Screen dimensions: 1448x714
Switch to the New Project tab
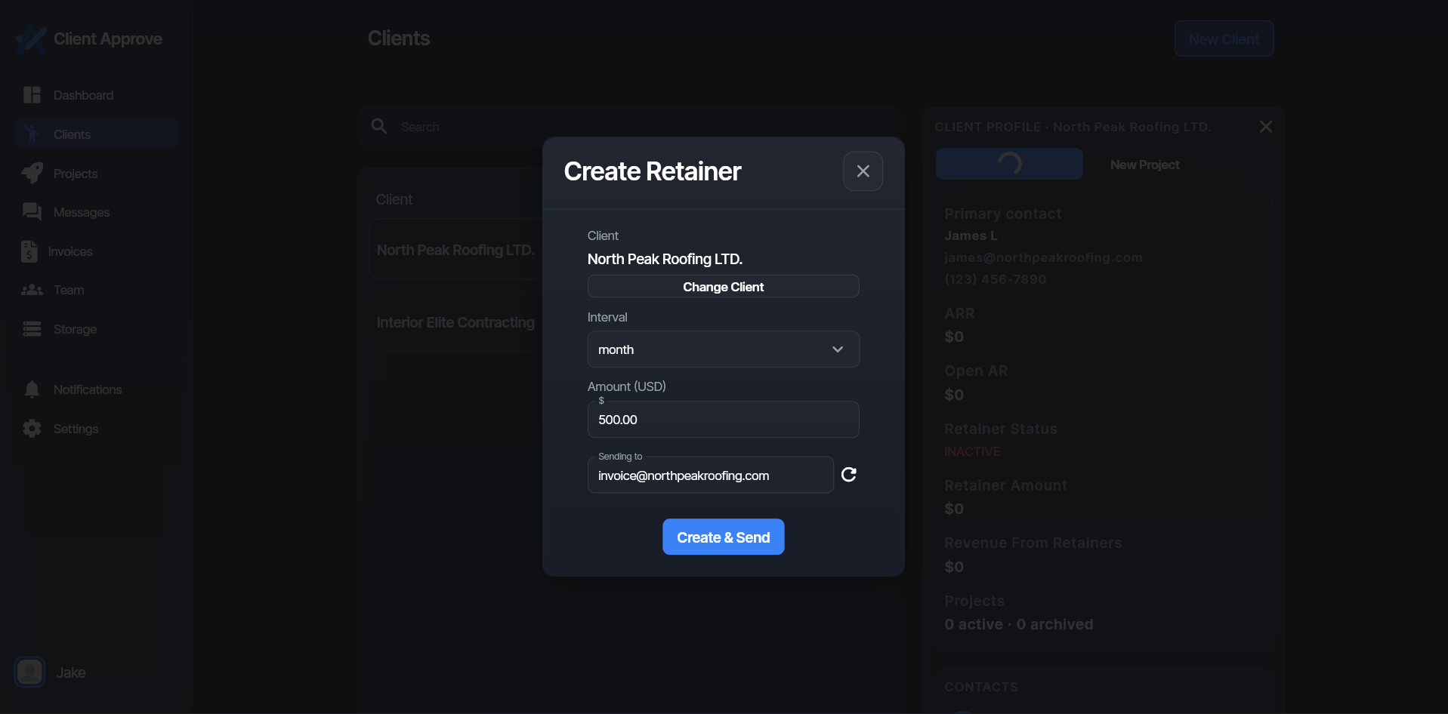pos(1144,164)
